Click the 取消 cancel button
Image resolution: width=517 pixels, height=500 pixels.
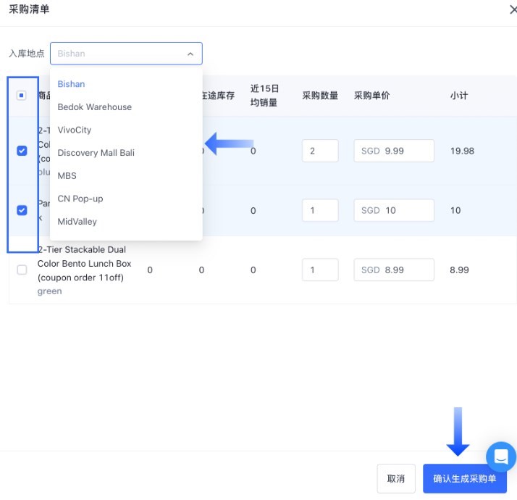(395, 478)
